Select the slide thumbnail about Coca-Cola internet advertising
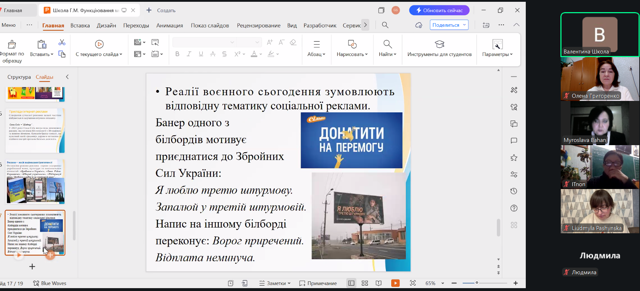The image size is (640, 291). click(x=35, y=131)
